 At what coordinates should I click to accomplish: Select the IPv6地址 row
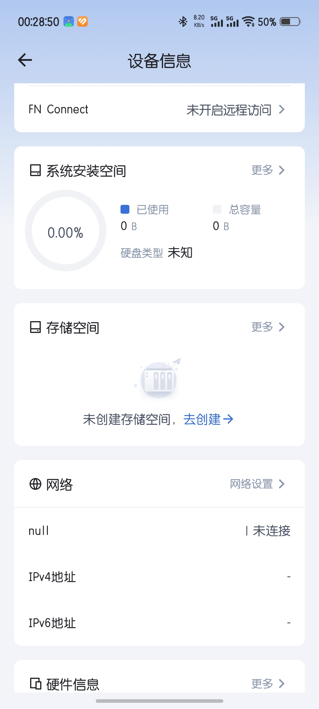159,623
